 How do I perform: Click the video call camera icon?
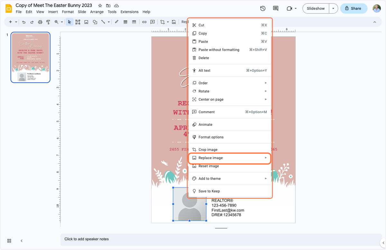tap(289, 8)
